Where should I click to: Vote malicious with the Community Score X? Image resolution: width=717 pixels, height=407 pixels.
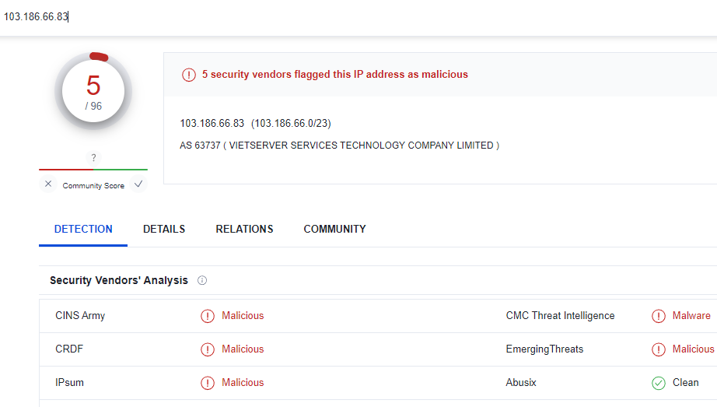pos(48,184)
